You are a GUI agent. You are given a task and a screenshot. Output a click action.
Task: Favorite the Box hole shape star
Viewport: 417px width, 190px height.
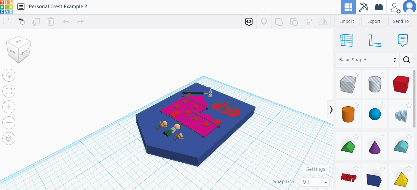[356, 75]
